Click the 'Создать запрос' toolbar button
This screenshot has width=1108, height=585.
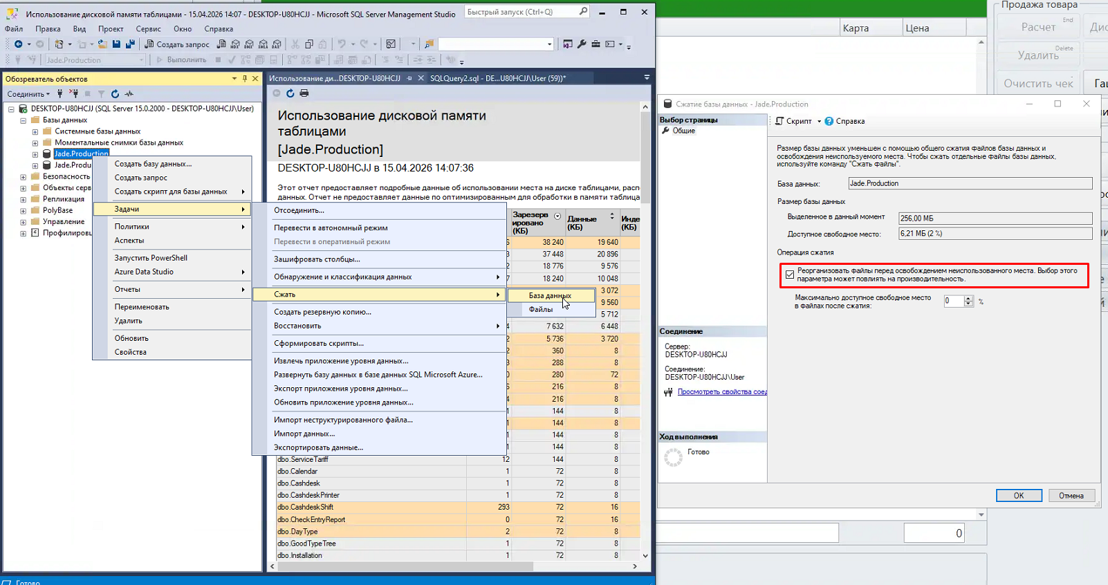click(177, 44)
